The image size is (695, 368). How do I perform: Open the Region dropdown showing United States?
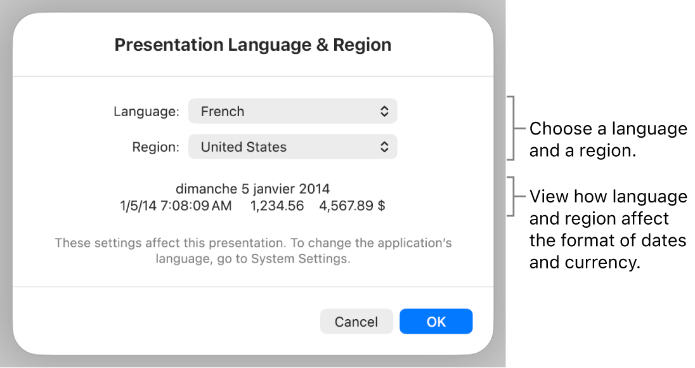point(292,147)
